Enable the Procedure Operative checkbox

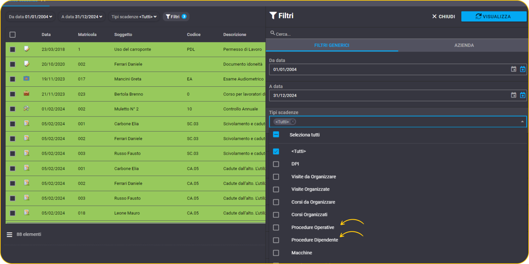[x=276, y=227]
